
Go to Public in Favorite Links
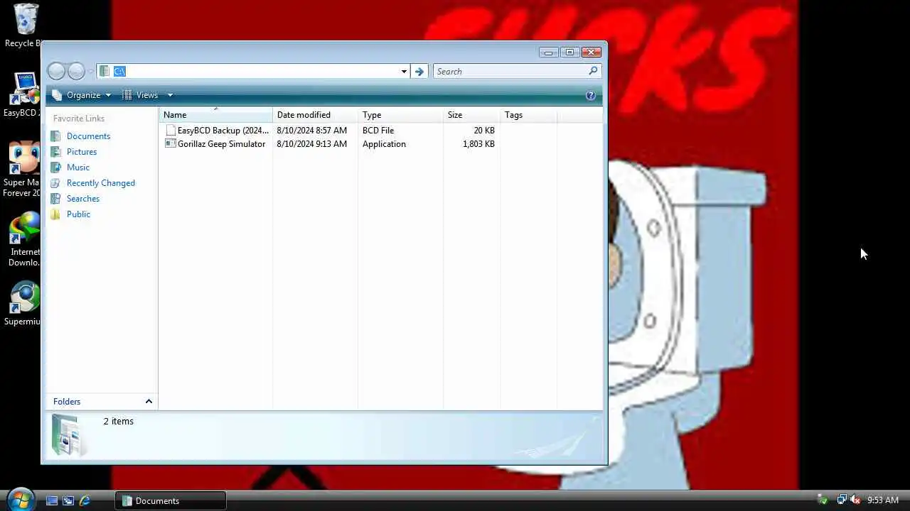(x=78, y=214)
